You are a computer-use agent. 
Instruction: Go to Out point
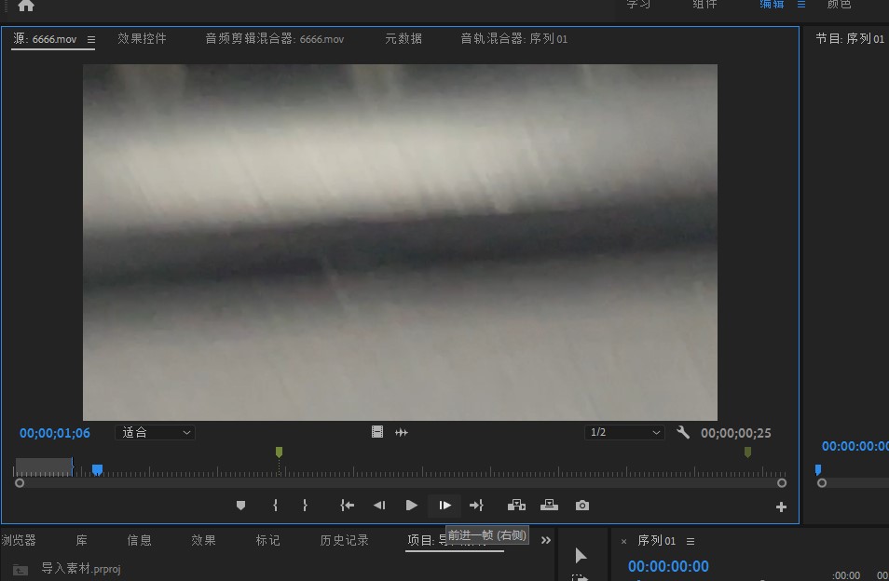[477, 506]
